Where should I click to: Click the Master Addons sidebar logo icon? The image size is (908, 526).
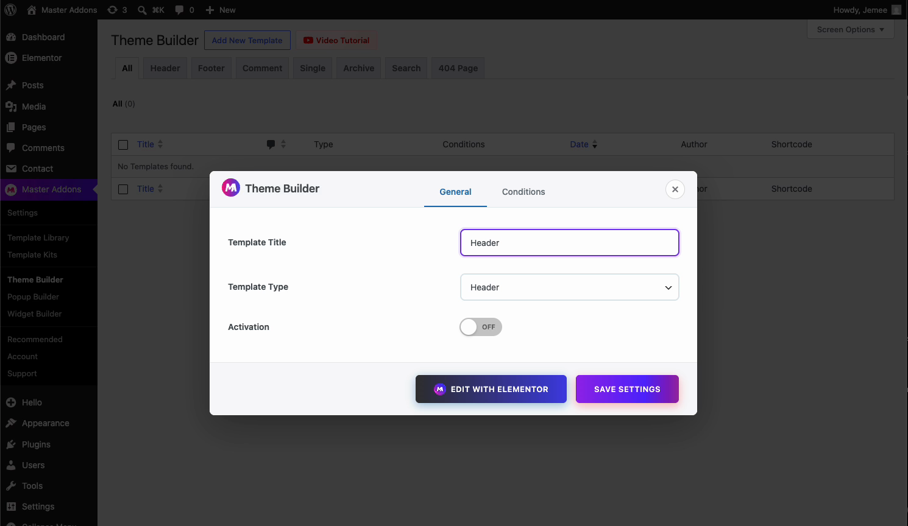[x=11, y=189]
